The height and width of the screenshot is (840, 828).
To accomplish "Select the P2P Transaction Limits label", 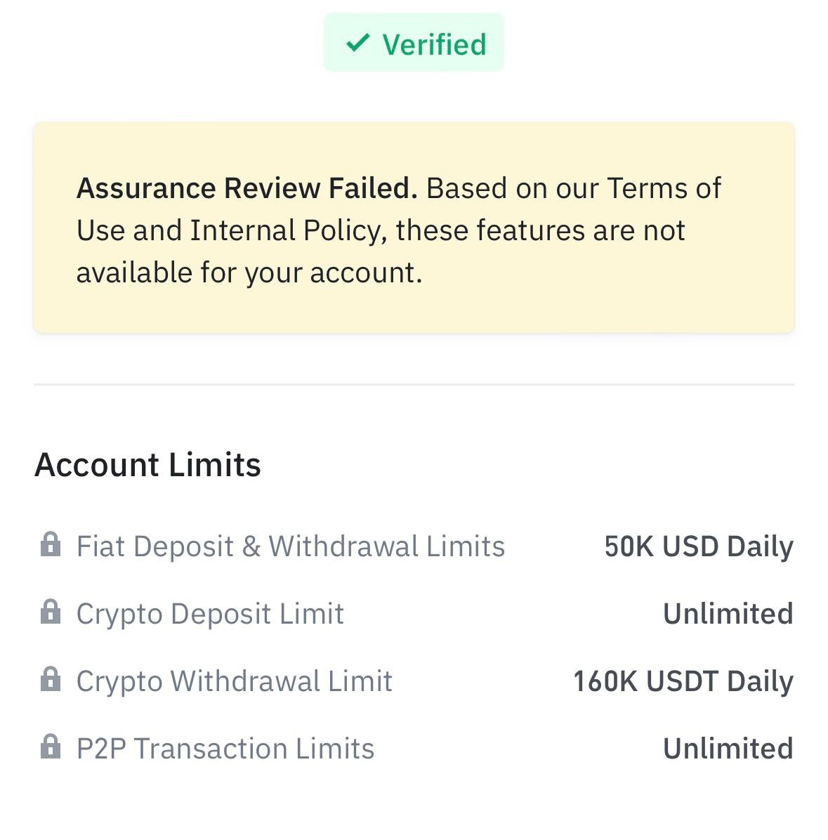I will [225, 749].
